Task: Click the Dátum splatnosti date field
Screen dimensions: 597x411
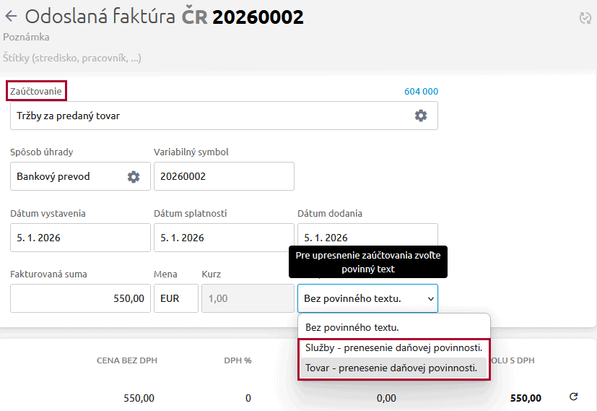Action: click(x=224, y=238)
